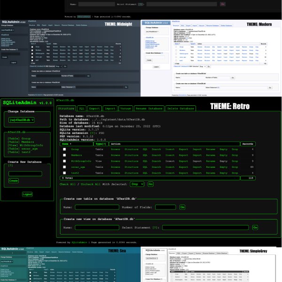Click Browse link for Members row in Retro theme

click(x=115, y=155)
